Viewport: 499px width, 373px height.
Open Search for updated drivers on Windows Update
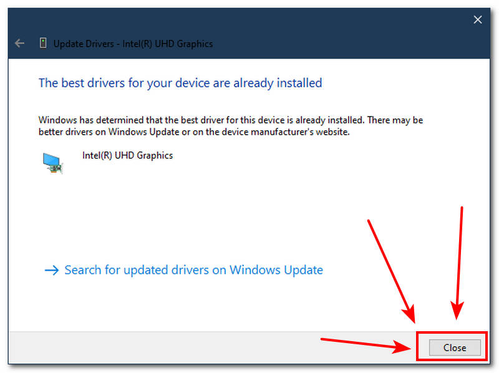193,270
